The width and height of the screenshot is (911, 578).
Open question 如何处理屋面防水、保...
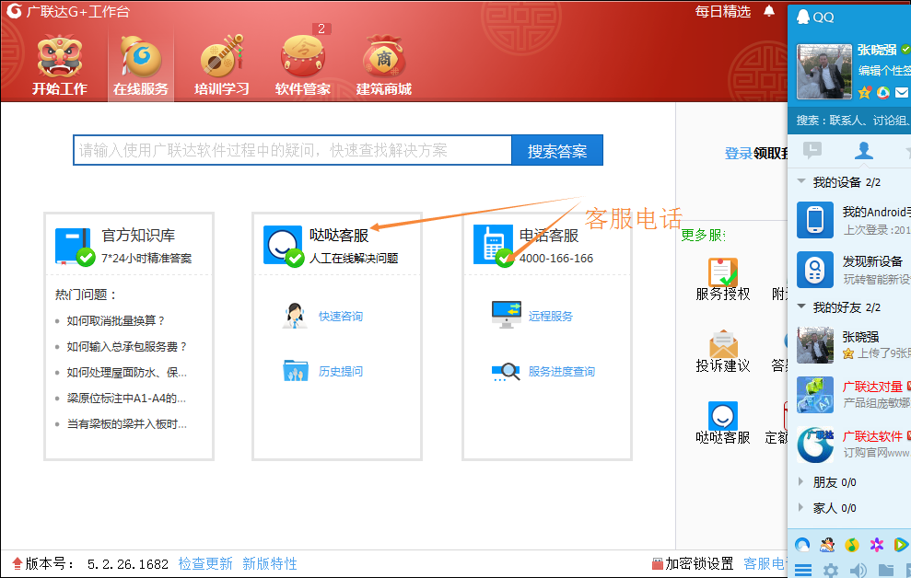coord(127,372)
